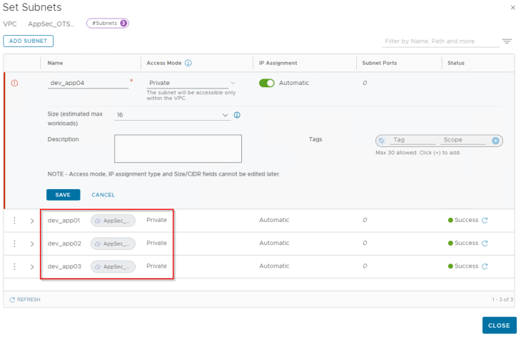This screenshot has height=337, width=521.
Task: Expand the dev_app03 subnet row
Action: [32, 266]
